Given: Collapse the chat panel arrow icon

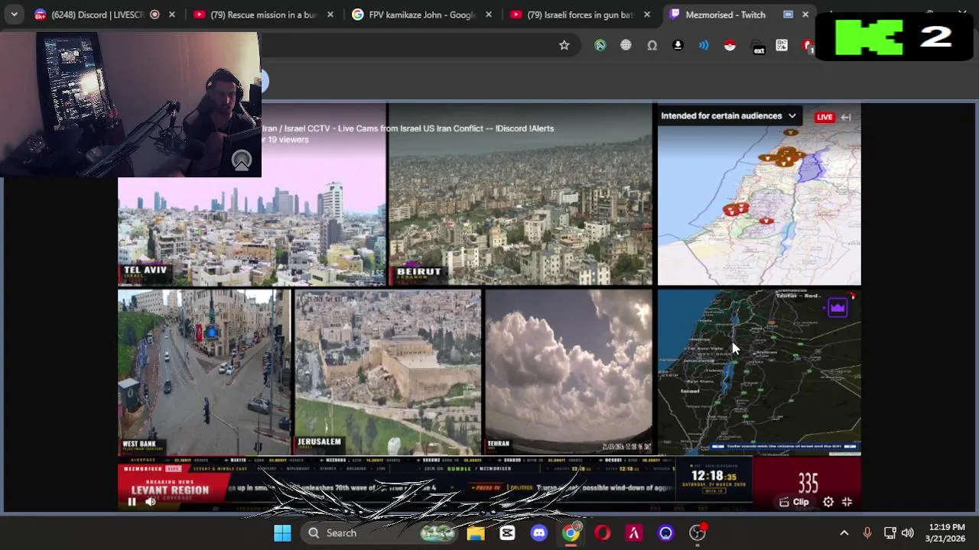Looking at the screenshot, I should (846, 117).
